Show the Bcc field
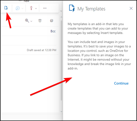 tap(53, 31)
